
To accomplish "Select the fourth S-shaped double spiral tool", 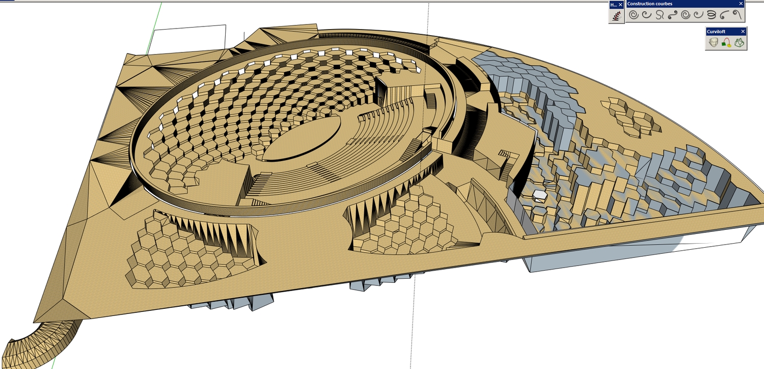I will [x=673, y=15].
